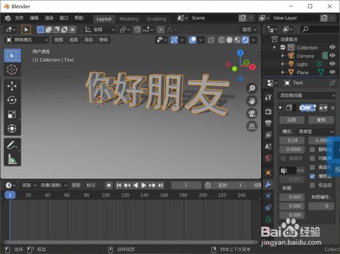The height and width of the screenshot is (254, 340).
Task: Select the Annotate pencil tool
Action: [x=12, y=145]
